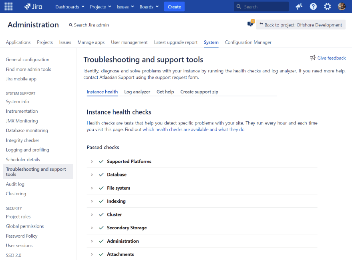
Task: Expand the Cluster check details
Action: pos(91,214)
